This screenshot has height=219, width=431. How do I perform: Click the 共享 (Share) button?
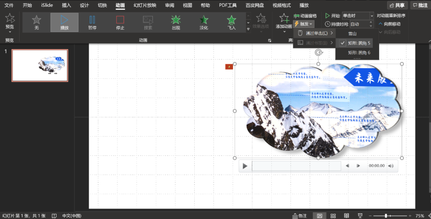(x=397, y=5)
